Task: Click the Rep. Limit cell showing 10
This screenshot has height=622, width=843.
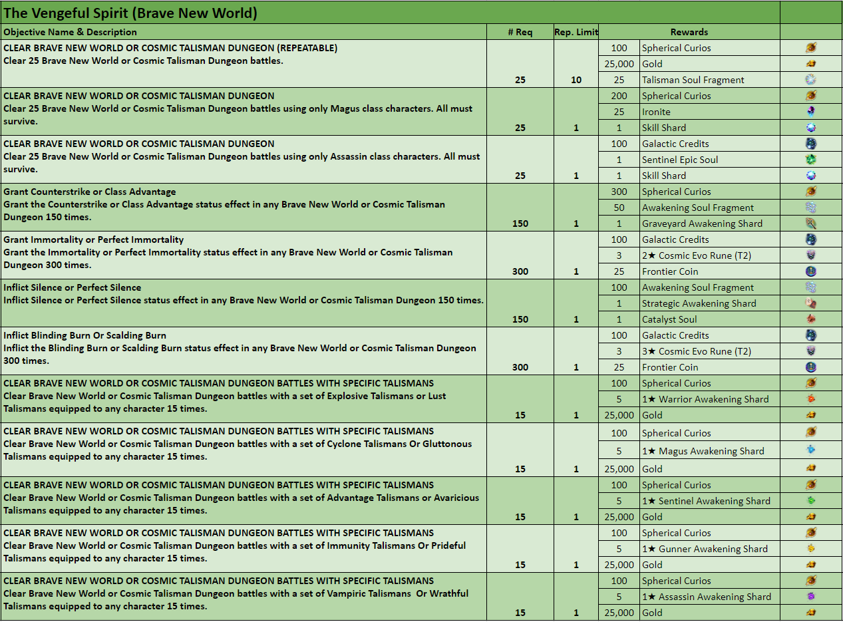Action: click(x=576, y=64)
